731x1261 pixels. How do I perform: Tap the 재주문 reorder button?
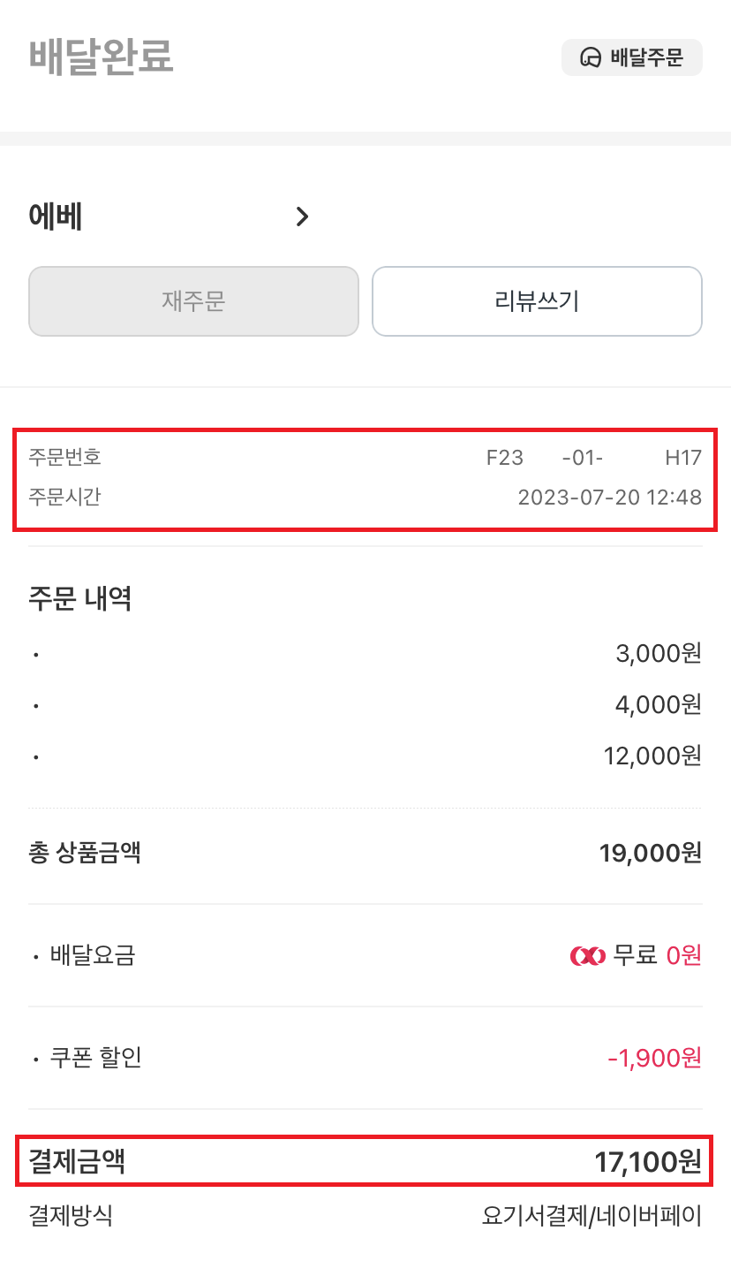point(193,301)
